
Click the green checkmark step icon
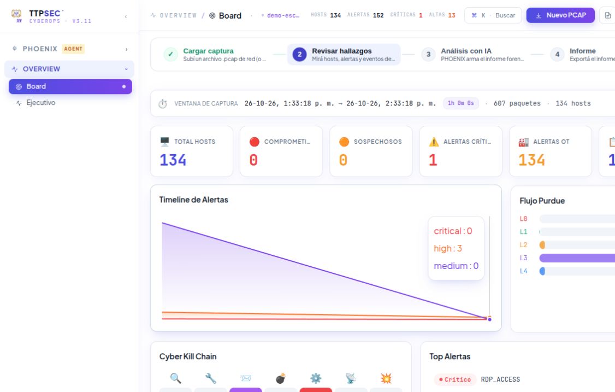(170, 55)
